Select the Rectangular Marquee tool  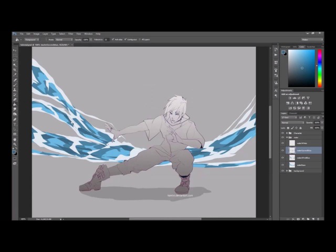15,55
